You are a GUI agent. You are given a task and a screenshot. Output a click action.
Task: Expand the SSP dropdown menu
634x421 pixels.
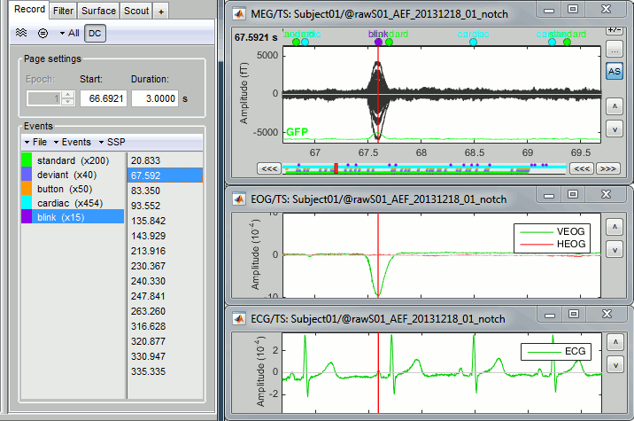tap(112, 142)
